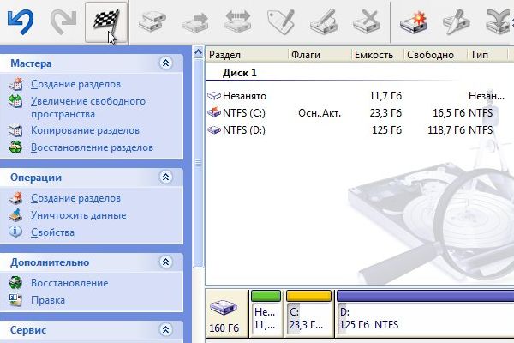
Task: Select the blue D: partition block
Action: 425,314
